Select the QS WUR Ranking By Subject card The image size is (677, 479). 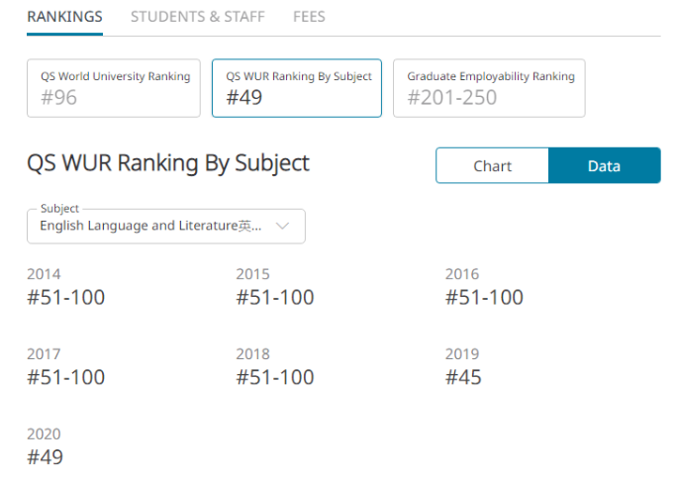click(x=297, y=87)
